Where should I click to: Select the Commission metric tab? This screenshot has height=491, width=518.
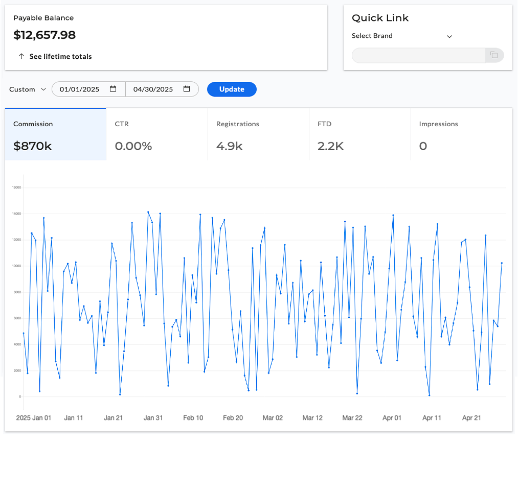(x=55, y=134)
